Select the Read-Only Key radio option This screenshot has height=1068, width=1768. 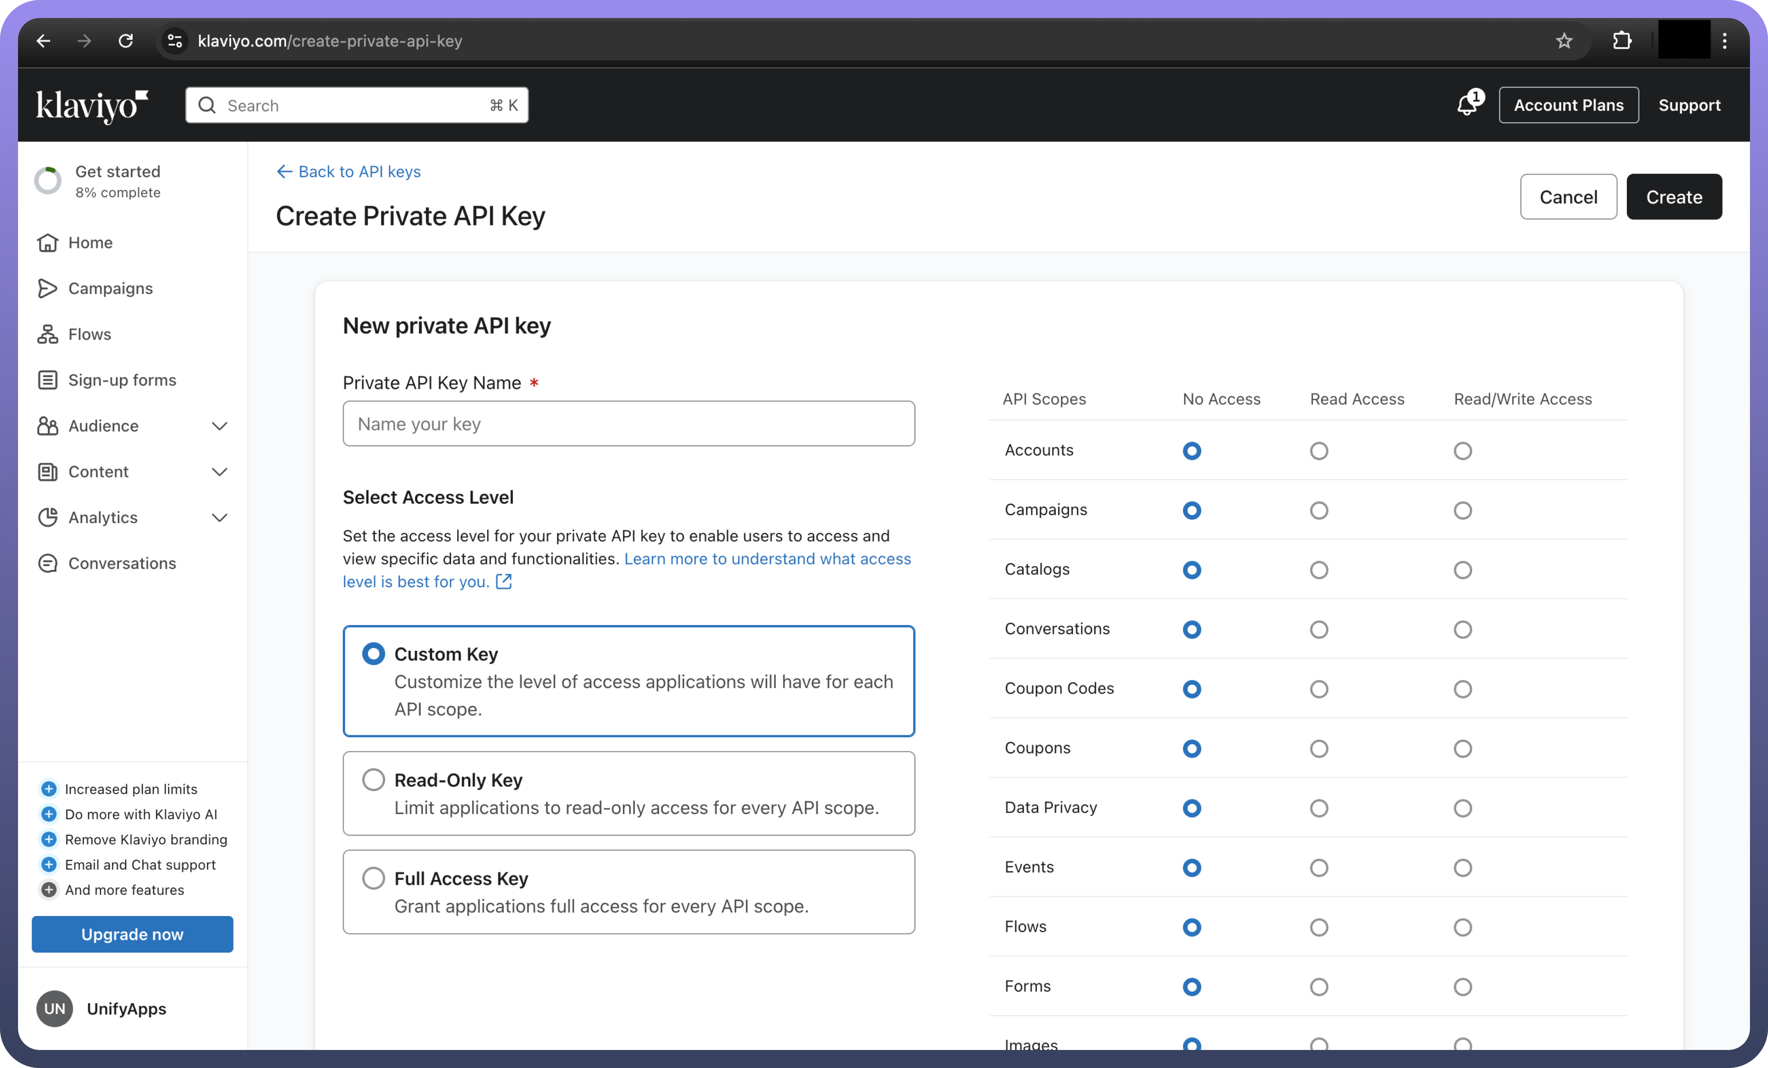373,779
